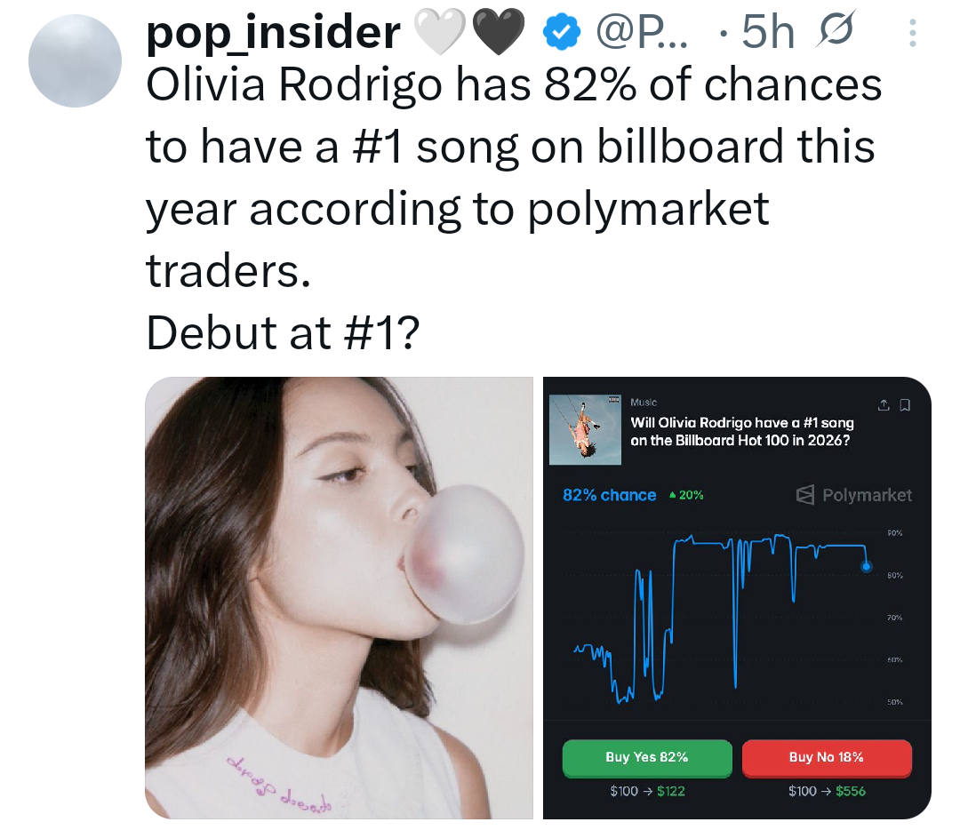
Task: Click the market question title text
Action: pos(742,431)
